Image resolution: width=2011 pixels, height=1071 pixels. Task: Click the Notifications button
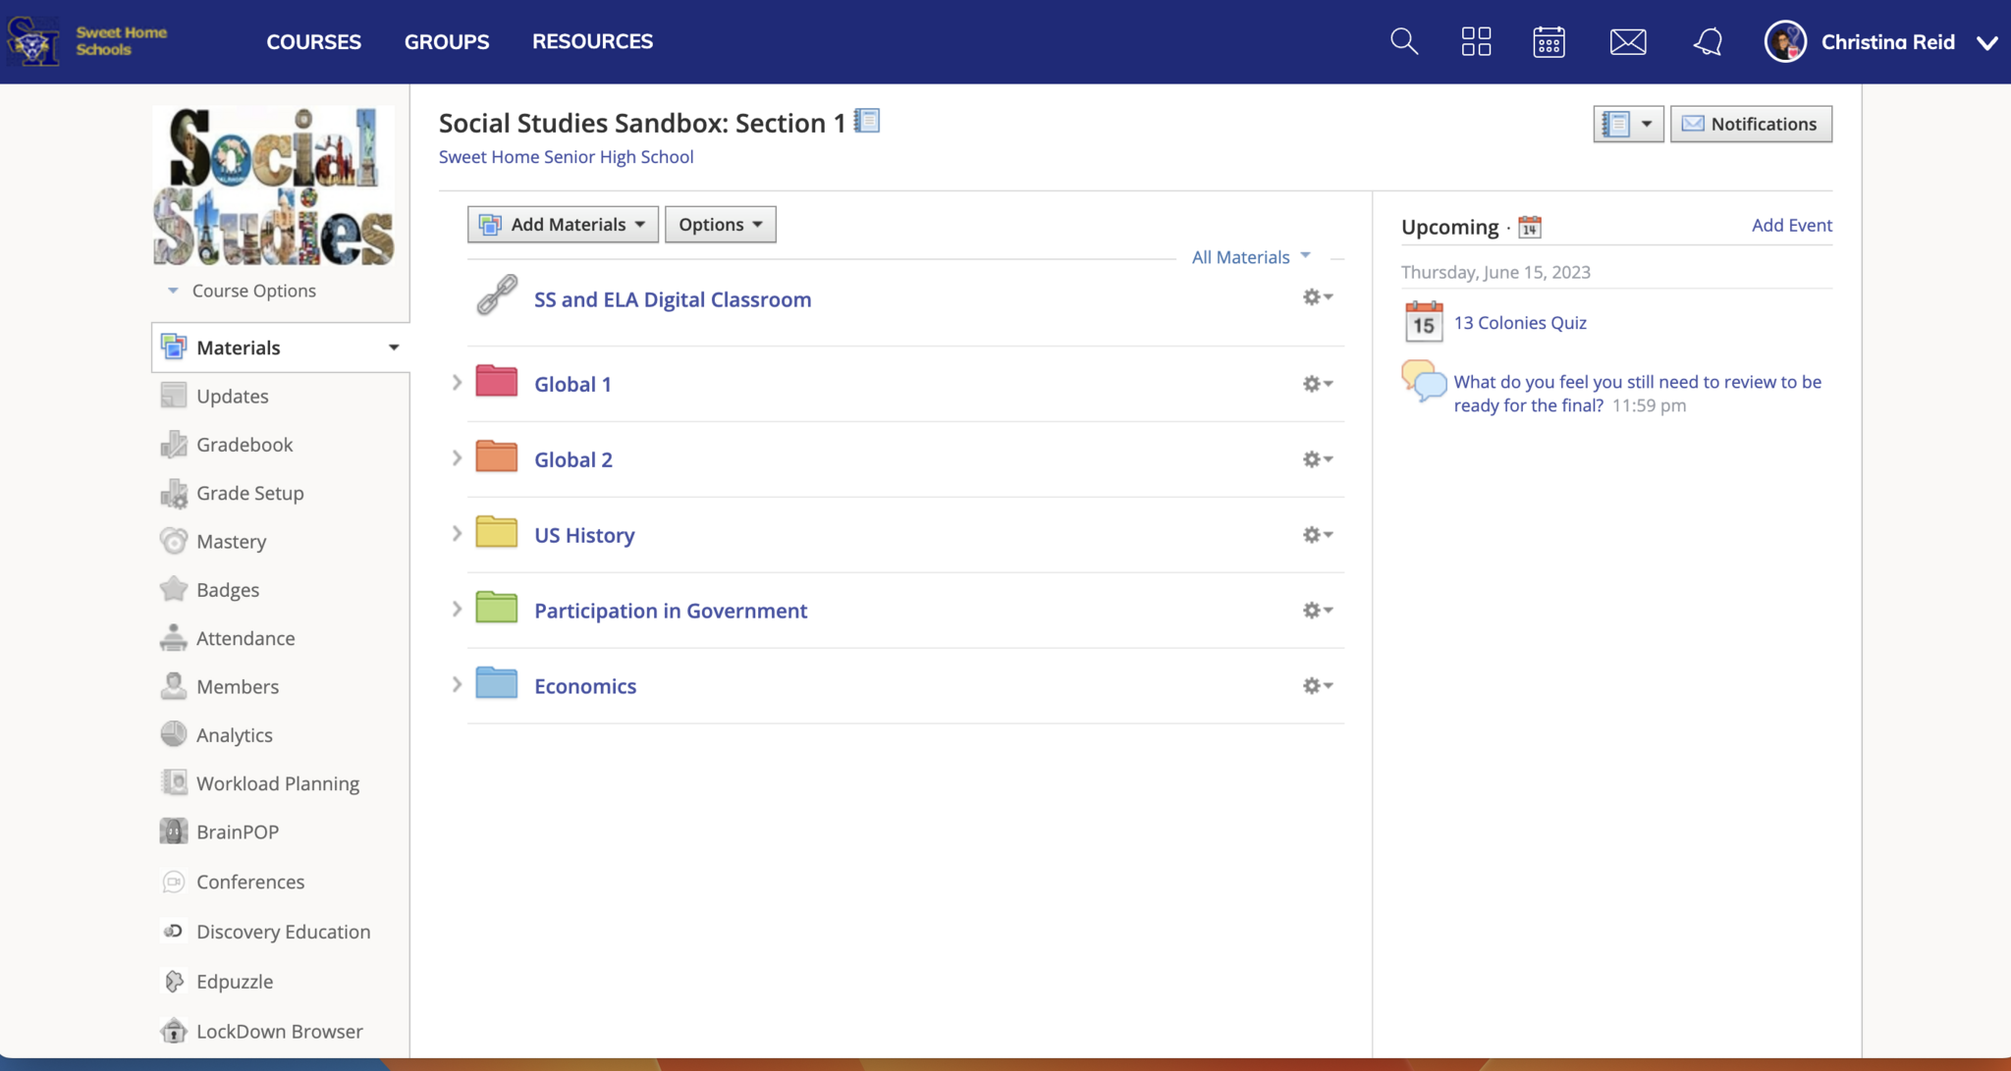[1751, 124]
